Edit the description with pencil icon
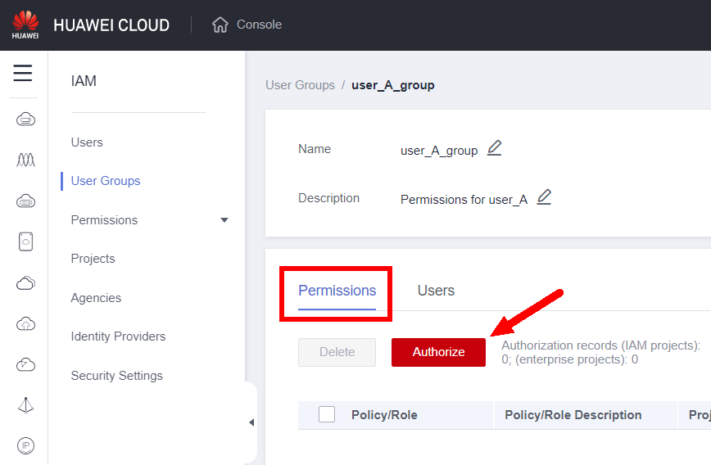Image resolution: width=711 pixels, height=465 pixels. pos(544,197)
